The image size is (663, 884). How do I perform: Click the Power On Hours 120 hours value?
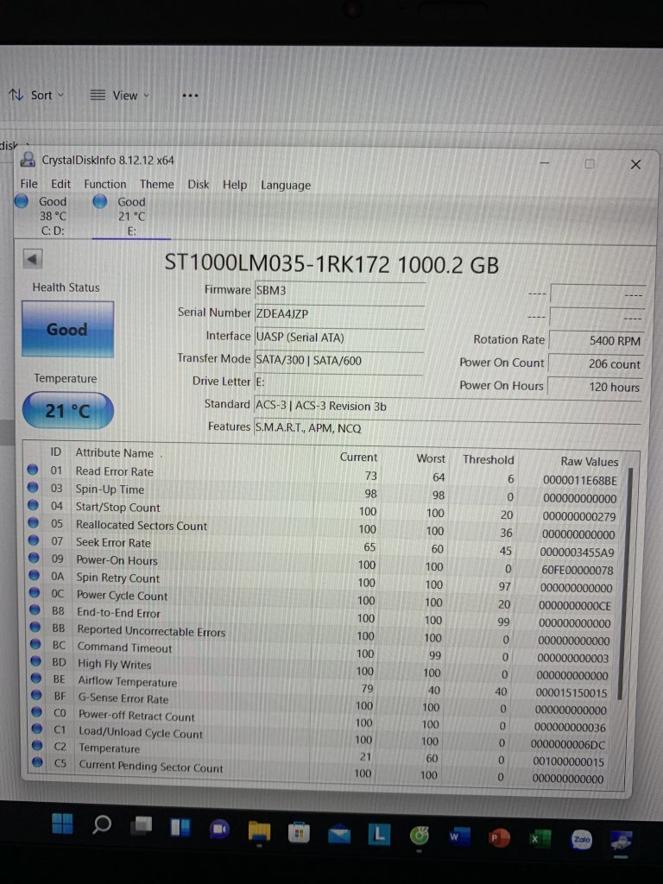(596, 387)
